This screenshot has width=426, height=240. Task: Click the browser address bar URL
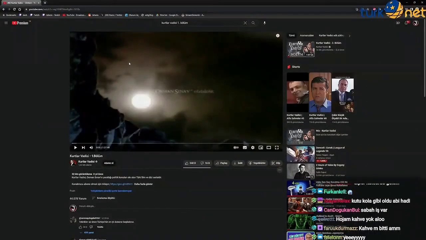tap(54, 9)
